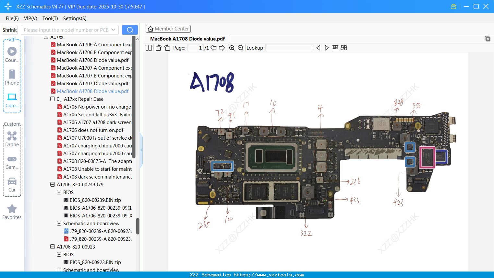Collapse the A17xx Repair Case node
The width and height of the screenshot is (494, 278).
[53, 99]
